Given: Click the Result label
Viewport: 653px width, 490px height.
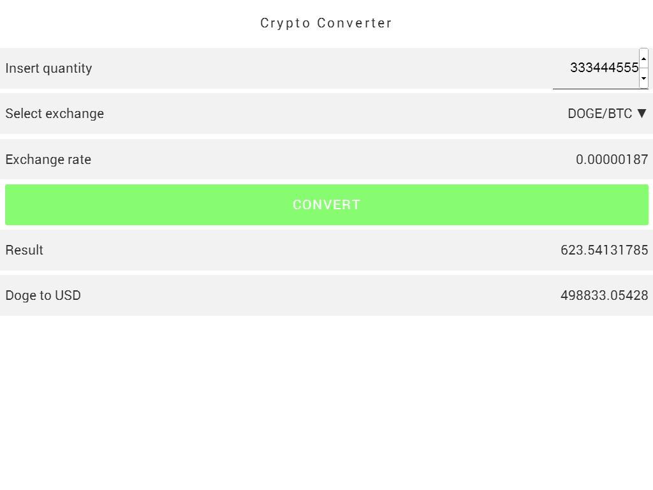Looking at the screenshot, I should 24,250.
